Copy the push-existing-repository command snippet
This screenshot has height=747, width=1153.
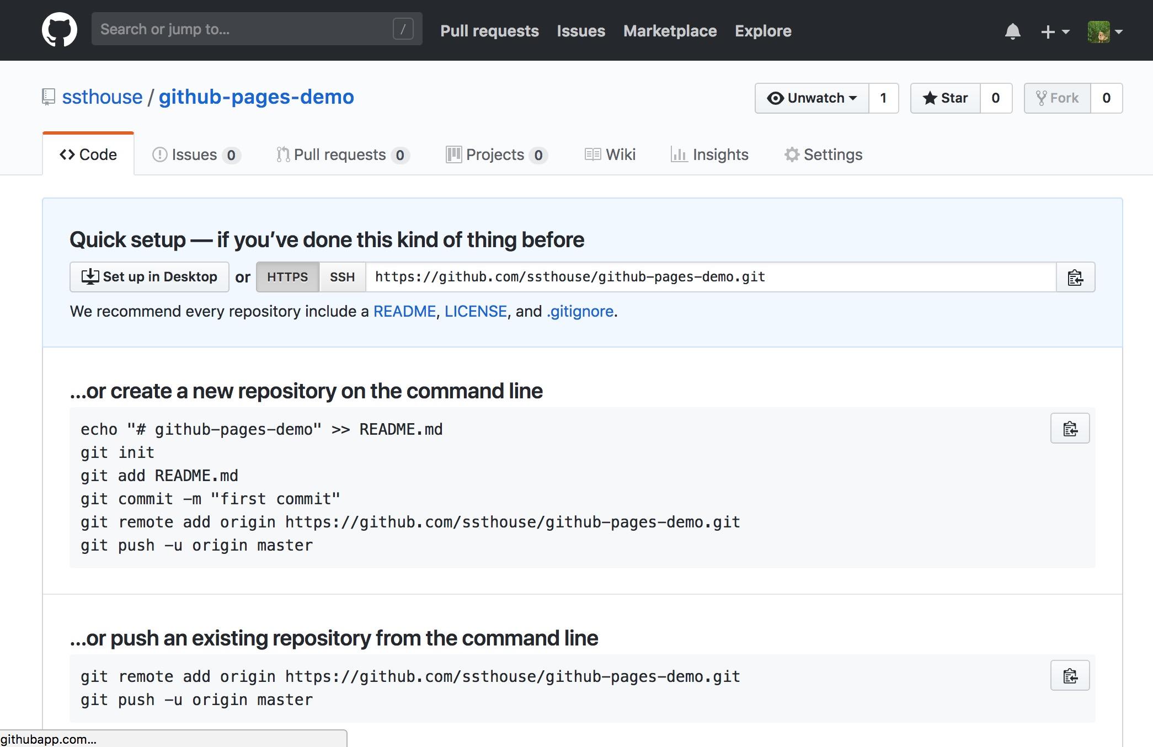tap(1069, 675)
